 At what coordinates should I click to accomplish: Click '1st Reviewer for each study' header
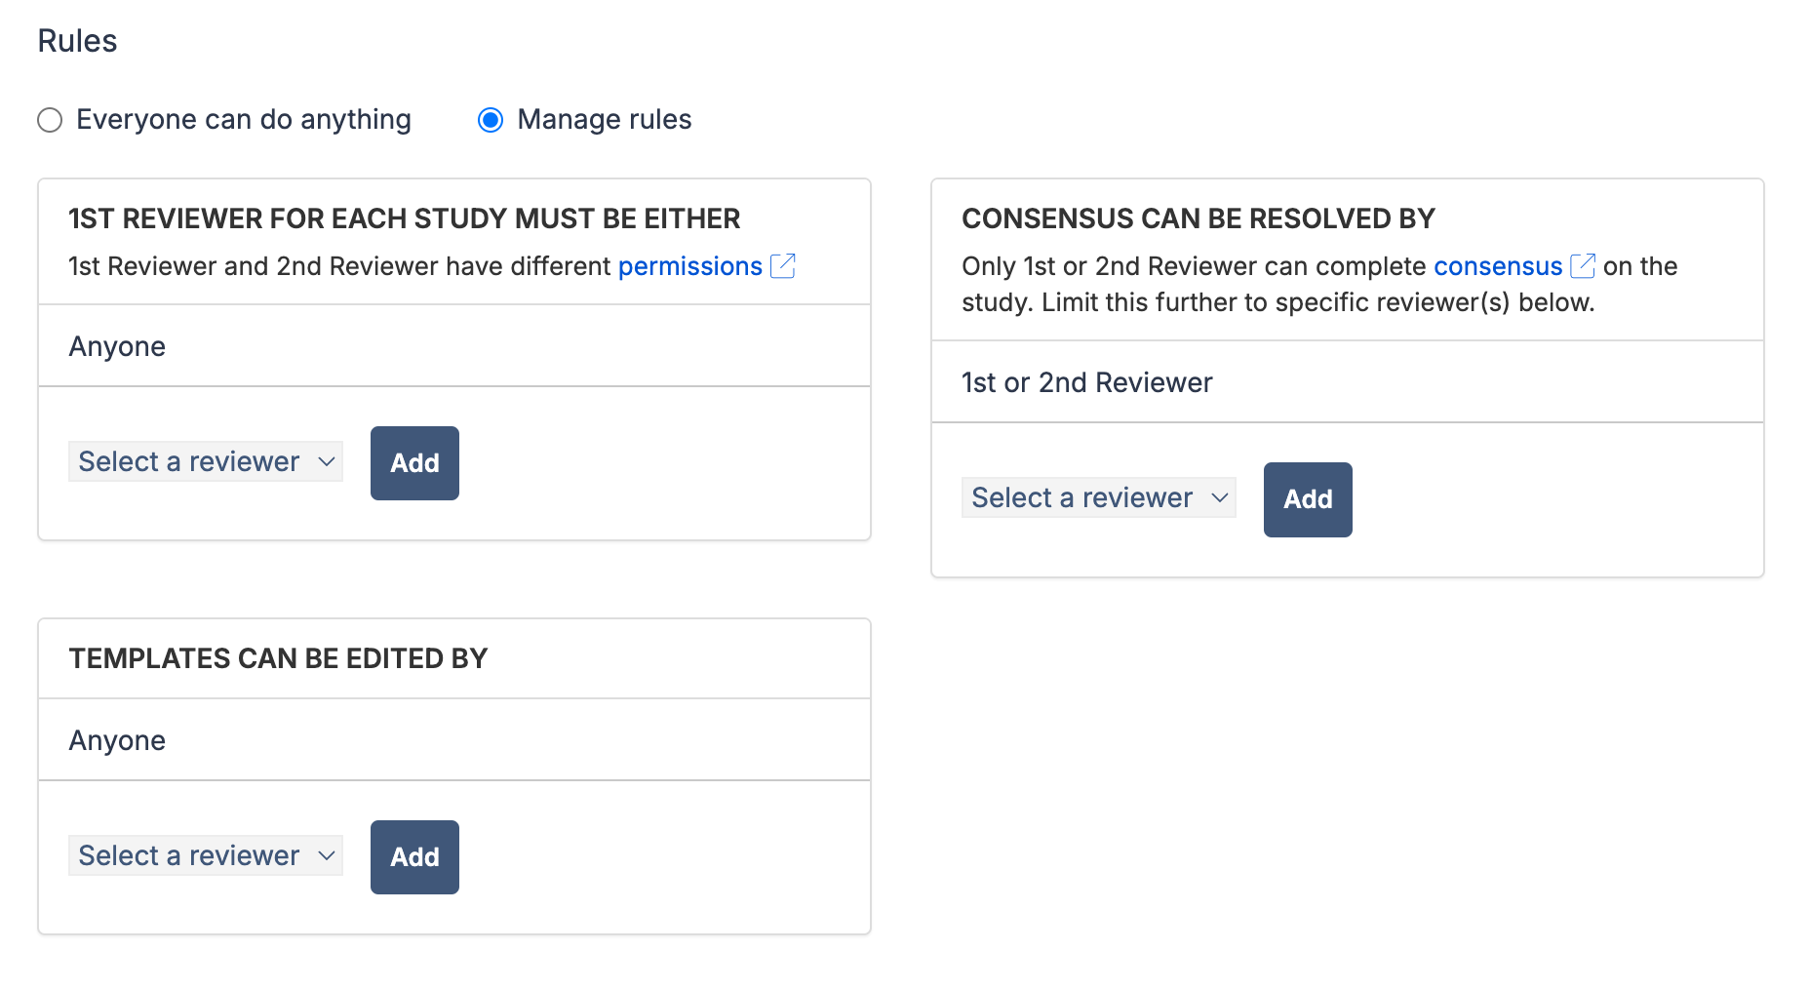(404, 218)
